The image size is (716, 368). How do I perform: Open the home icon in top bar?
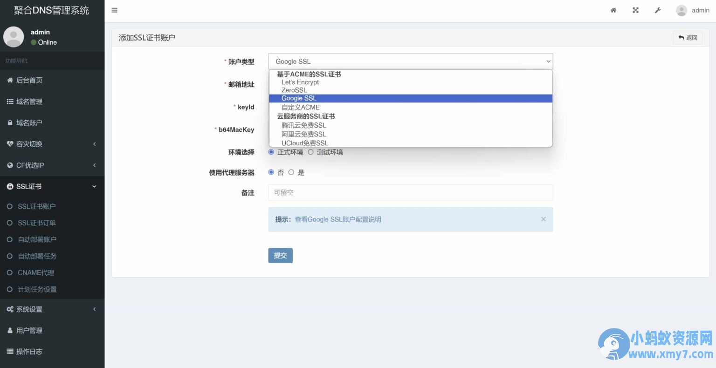coord(613,10)
